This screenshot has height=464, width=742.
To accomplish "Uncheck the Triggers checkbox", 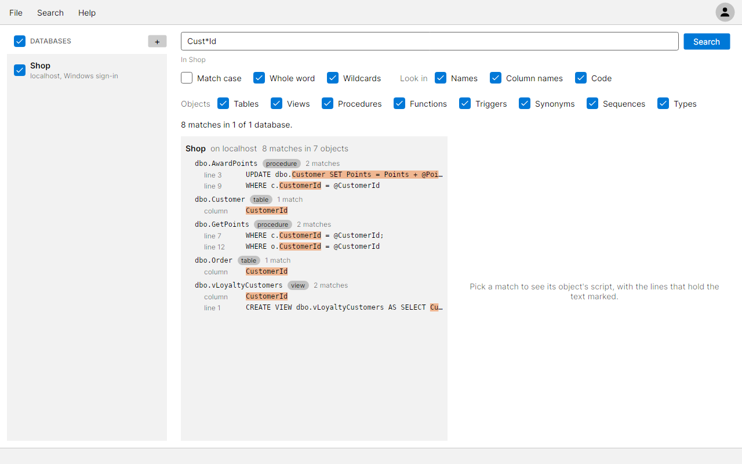I will 465,103.
